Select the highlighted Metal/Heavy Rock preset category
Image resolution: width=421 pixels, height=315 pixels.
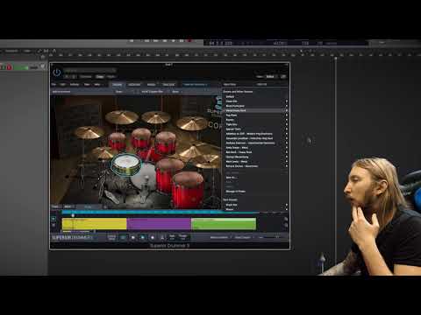click(x=254, y=110)
